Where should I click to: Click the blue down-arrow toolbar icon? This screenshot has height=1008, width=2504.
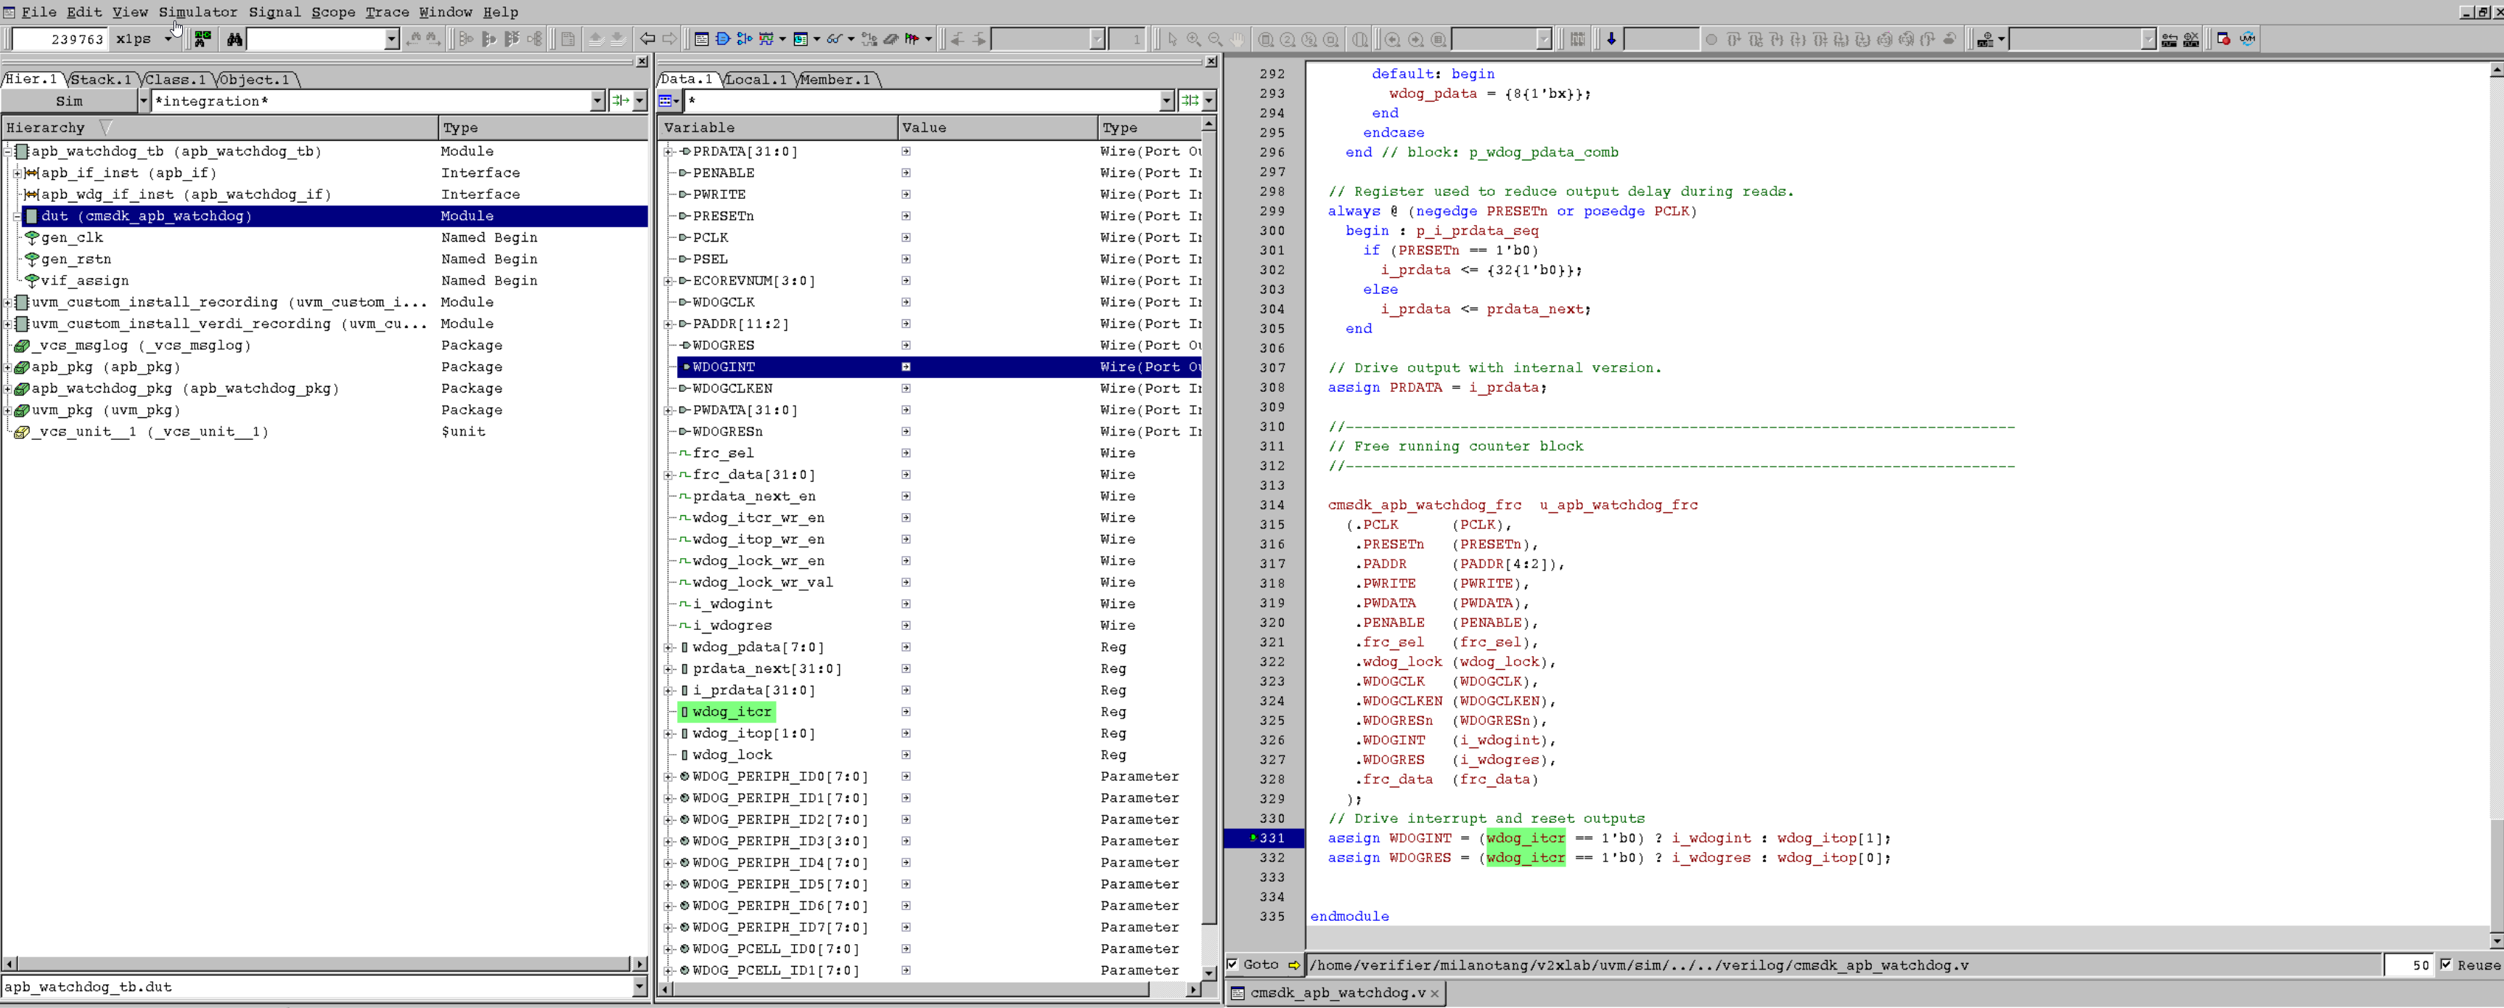pyautogui.click(x=1611, y=39)
